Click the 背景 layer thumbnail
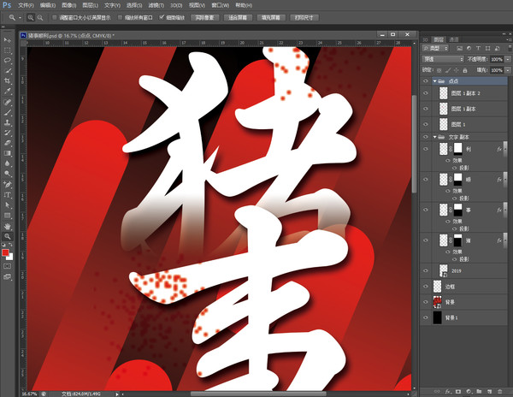Image resolution: width=513 pixels, height=397 pixels. [x=438, y=302]
